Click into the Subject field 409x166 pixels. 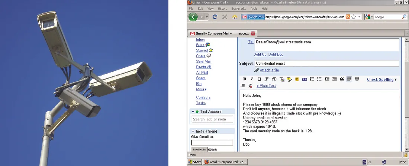pos(326,63)
